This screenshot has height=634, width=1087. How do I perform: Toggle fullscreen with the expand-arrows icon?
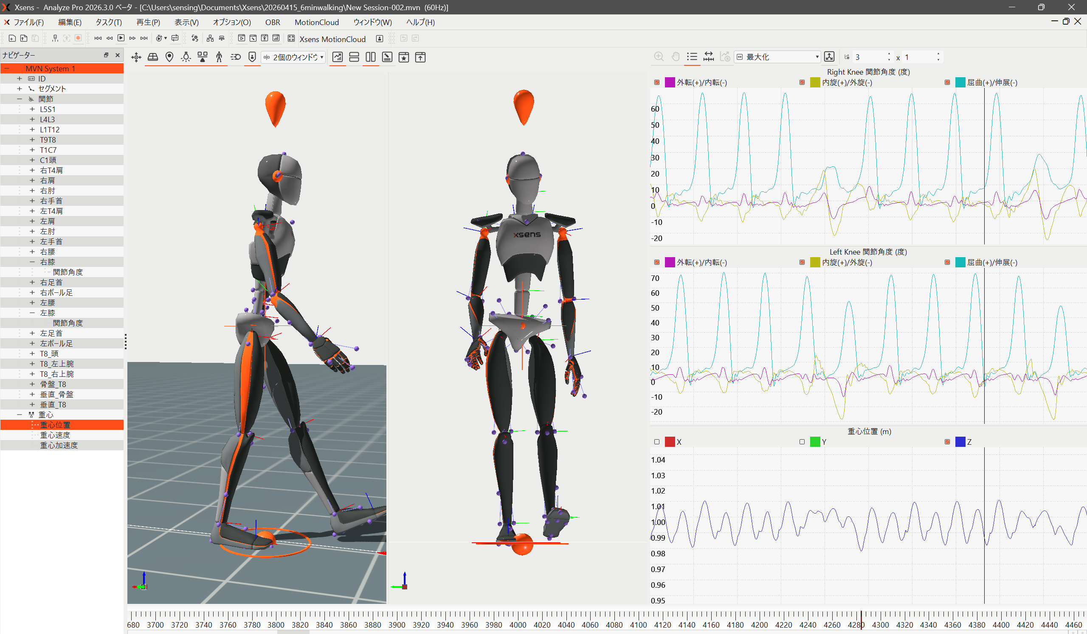point(291,39)
